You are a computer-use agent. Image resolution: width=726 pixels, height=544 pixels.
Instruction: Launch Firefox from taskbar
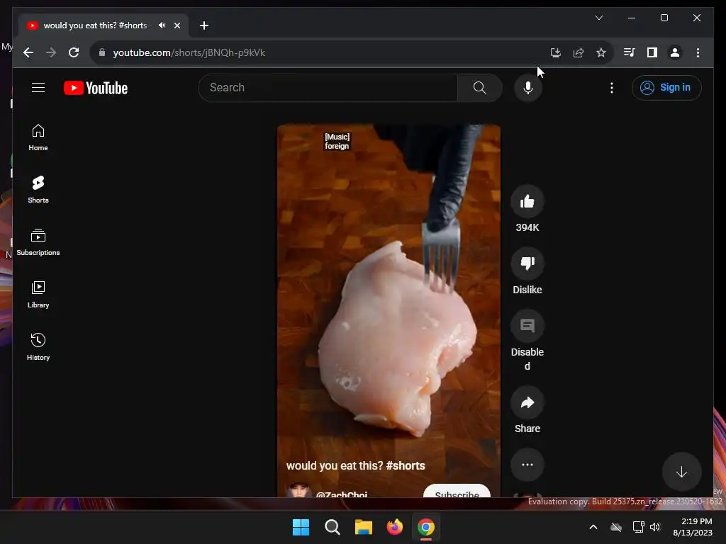394,527
